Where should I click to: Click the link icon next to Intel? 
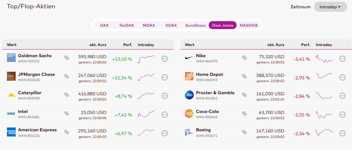[x=67, y=113]
